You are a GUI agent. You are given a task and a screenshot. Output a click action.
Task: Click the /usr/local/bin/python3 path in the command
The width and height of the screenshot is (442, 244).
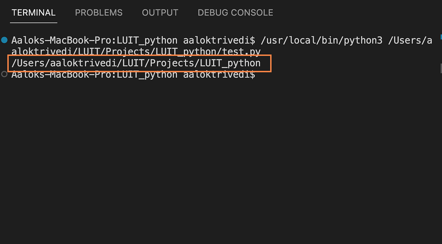(x=322, y=41)
